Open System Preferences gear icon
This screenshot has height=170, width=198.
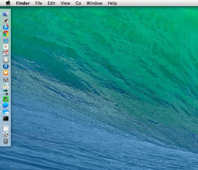pyautogui.click(x=6, y=79)
